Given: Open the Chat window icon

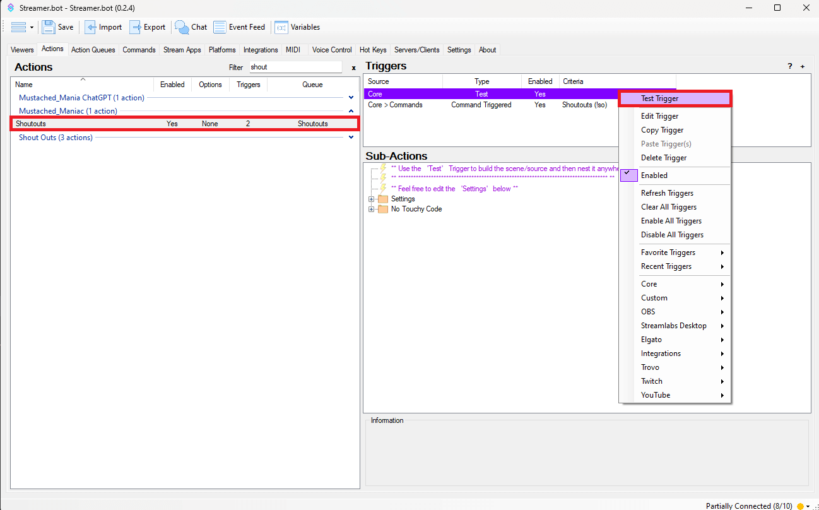Looking at the screenshot, I should [182, 27].
